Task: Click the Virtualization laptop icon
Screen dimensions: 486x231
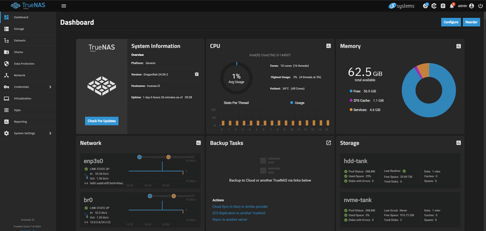Action: point(7,98)
